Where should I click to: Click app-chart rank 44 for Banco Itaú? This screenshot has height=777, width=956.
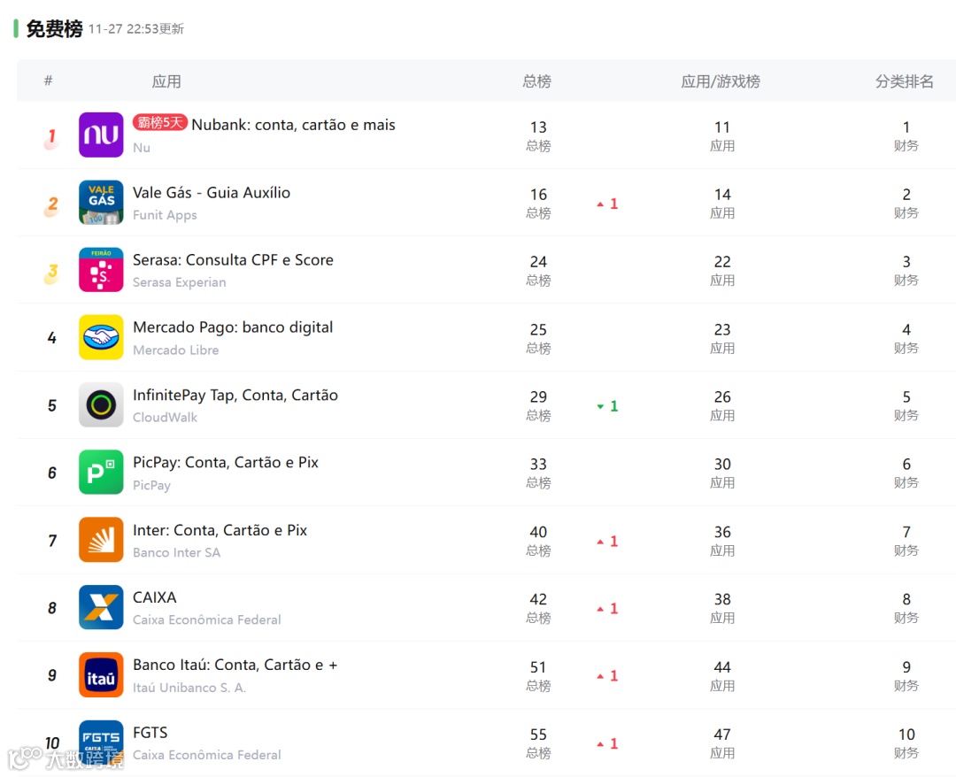[722, 666]
